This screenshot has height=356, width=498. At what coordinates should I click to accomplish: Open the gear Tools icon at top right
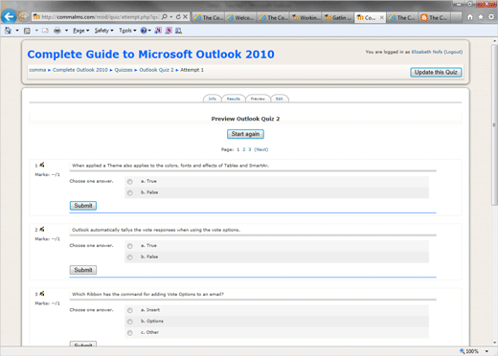pyautogui.click(x=491, y=17)
